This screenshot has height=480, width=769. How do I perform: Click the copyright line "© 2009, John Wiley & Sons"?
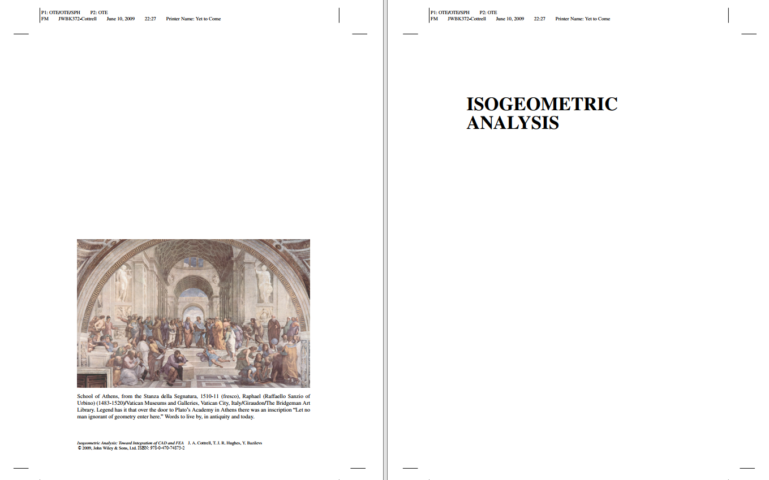point(107,448)
